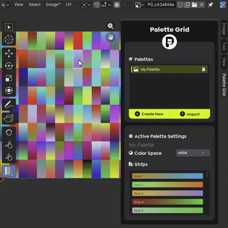Open the Image* menu

pos(53,5)
